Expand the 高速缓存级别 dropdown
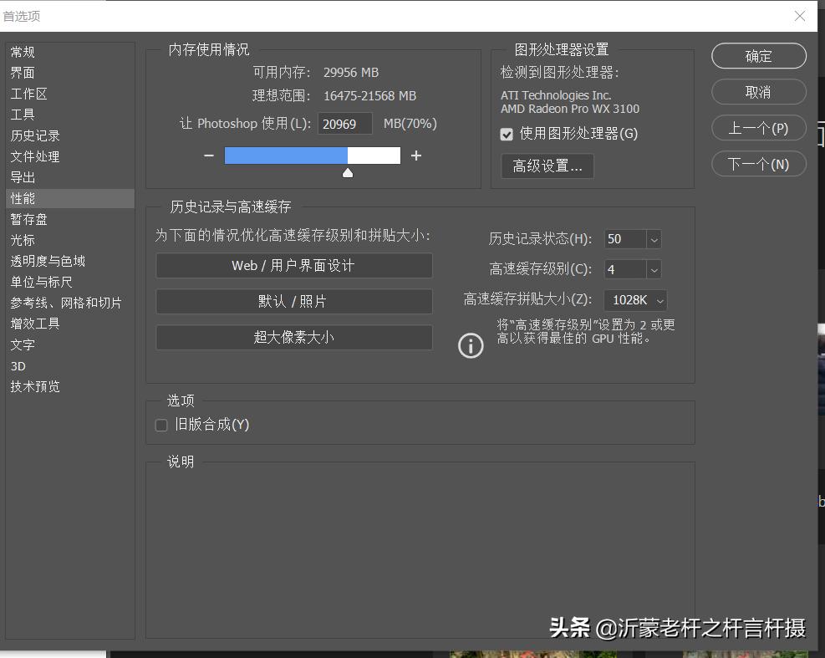This screenshot has height=658, width=825. 654,269
